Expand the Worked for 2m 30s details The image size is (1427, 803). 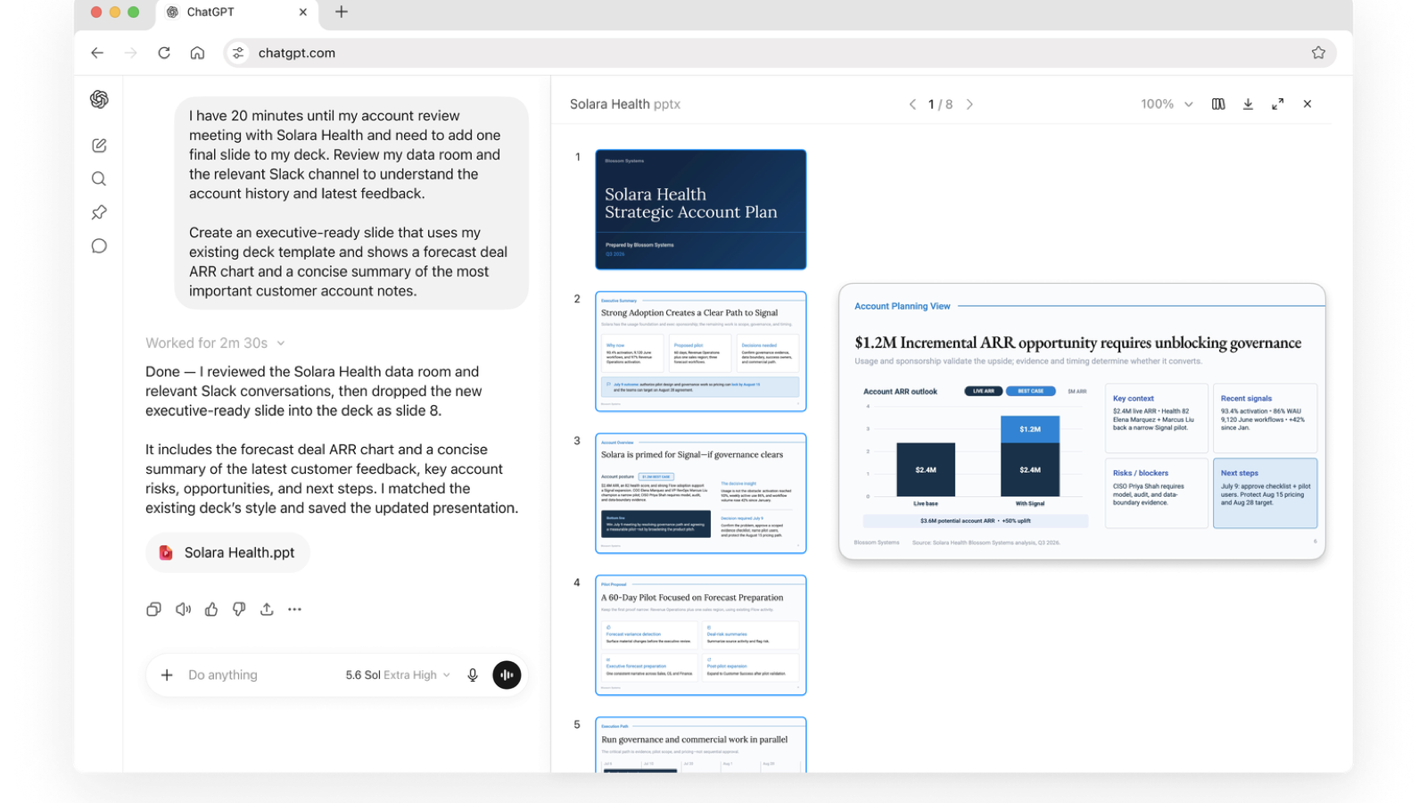(x=215, y=343)
